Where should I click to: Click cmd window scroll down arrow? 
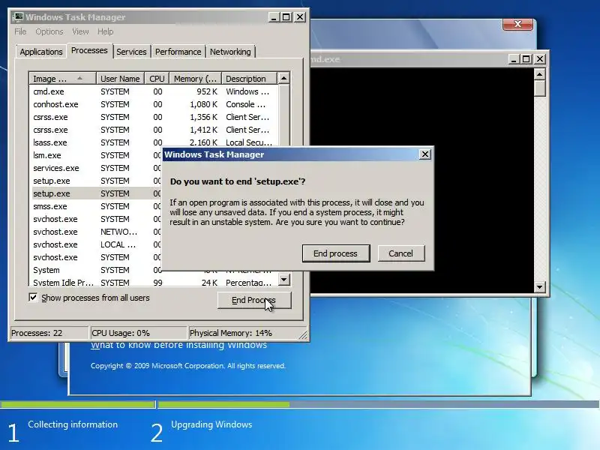[539, 287]
